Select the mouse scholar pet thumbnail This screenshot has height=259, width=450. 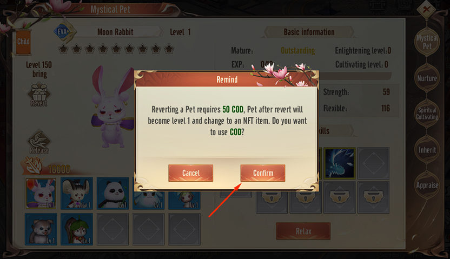click(77, 194)
